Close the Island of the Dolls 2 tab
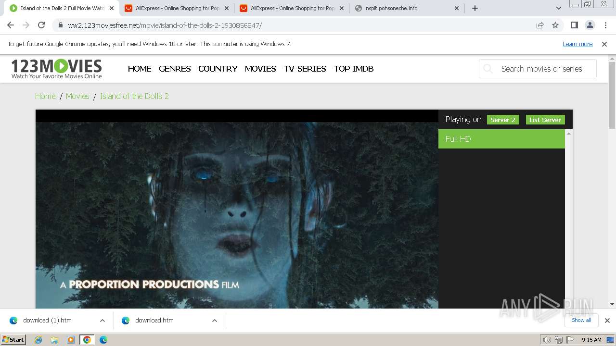The image size is (616, 346). pos(112,8)
